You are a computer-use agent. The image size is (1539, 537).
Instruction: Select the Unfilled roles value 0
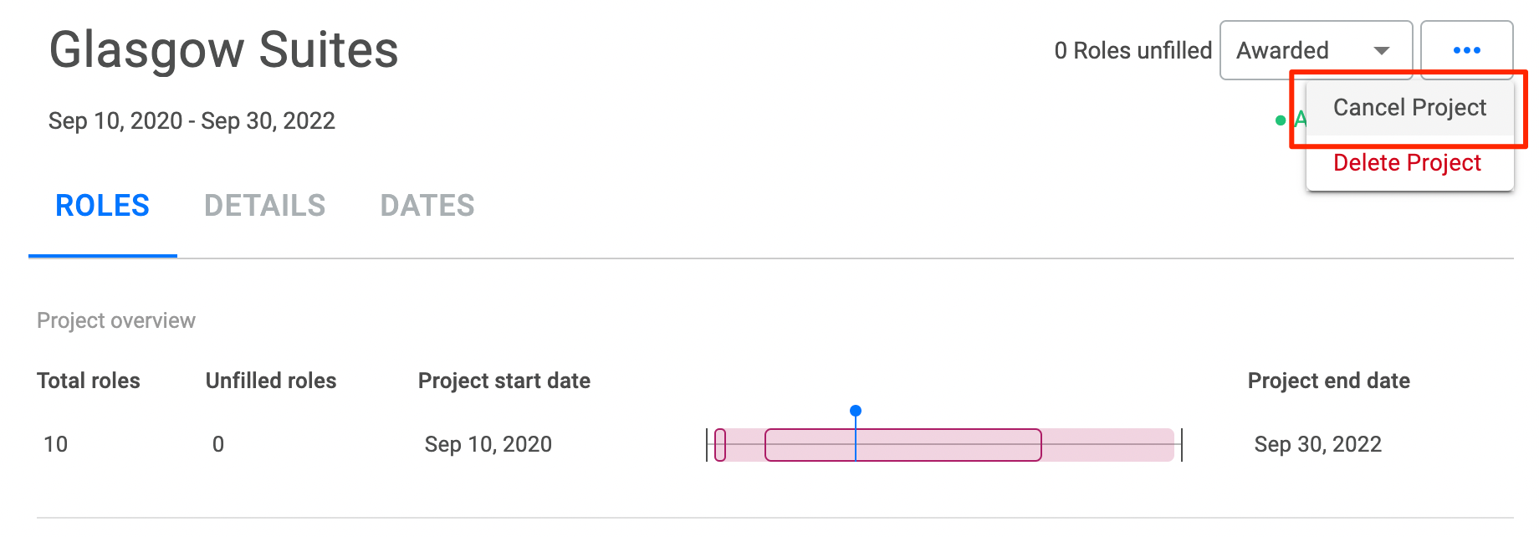coord(218,444)
